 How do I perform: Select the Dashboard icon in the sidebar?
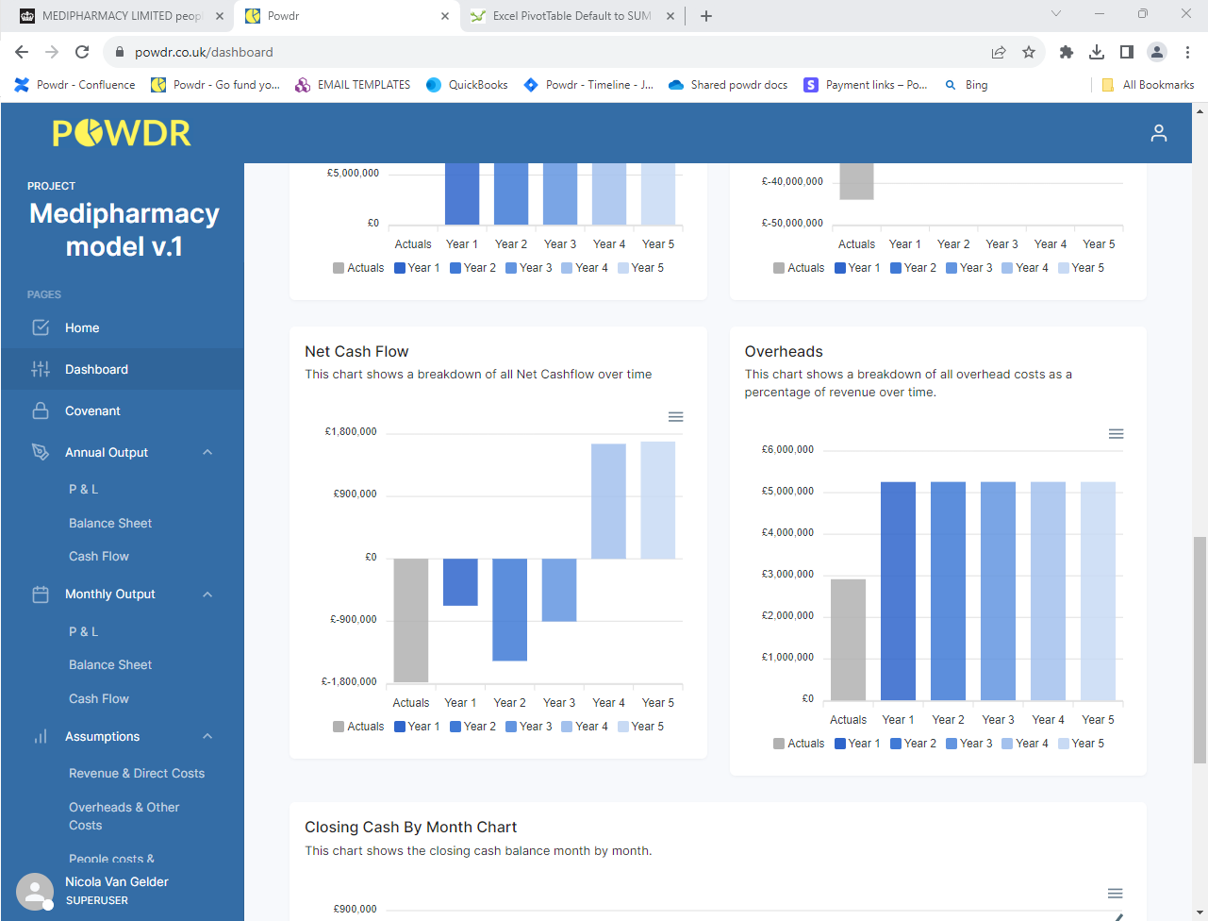coord(41,369)
